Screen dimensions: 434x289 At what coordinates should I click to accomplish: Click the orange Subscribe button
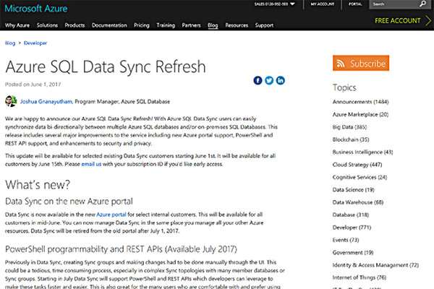[x=361, y=63]
